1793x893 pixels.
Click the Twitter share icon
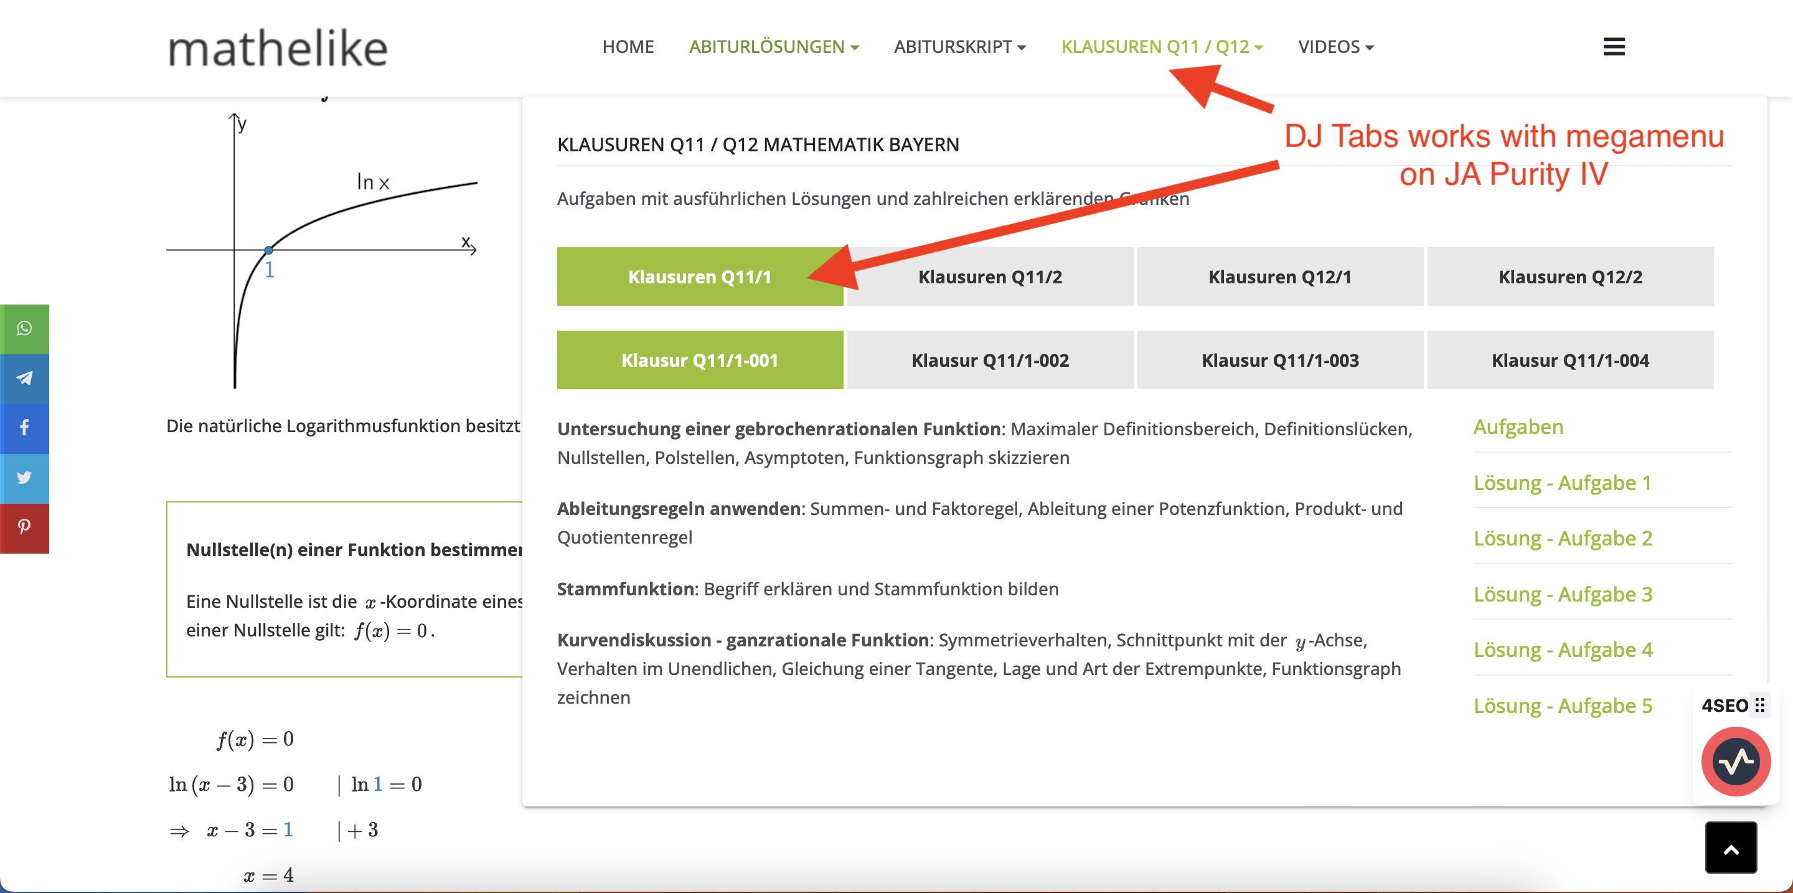pyautogui.click(x=24, y=478)
